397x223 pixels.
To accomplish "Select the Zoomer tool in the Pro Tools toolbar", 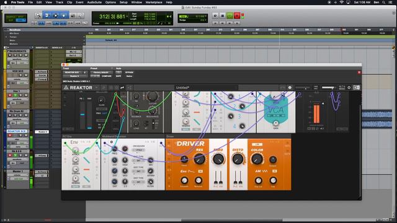I will [x=38, y=15].
